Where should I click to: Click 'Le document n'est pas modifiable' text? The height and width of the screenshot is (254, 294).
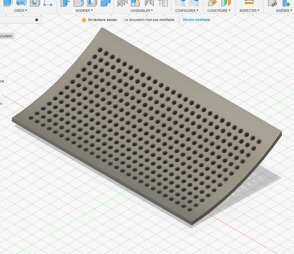149,20
